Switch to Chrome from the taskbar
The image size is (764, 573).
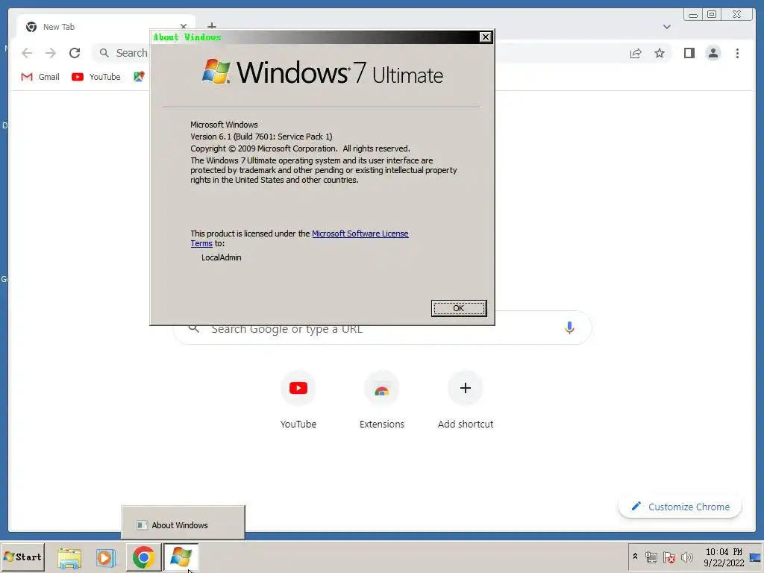pos(144,557)
